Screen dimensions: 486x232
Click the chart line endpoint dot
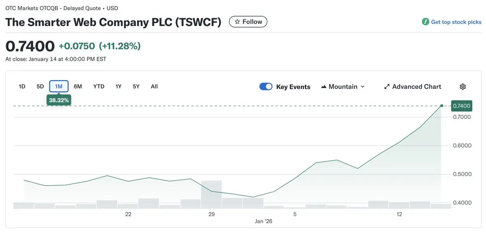[441, 106]
